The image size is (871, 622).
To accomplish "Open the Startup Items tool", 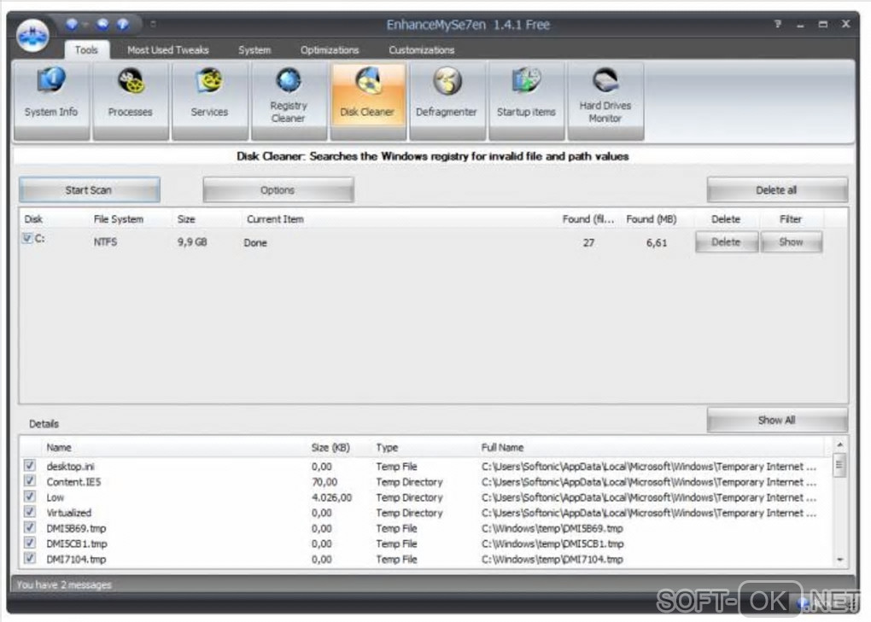I will (x=526, y=100).
